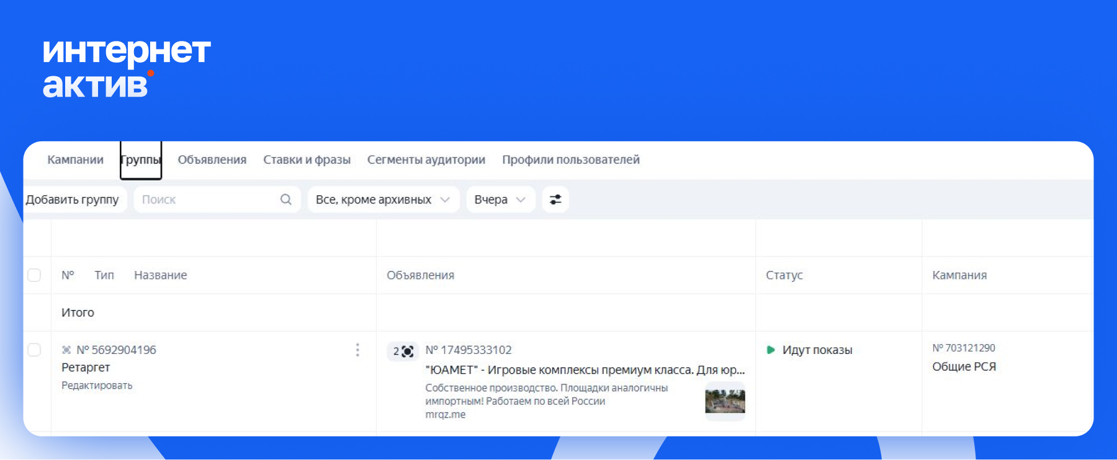1117x460 pixels.
Task: Open Профили пользователей tab
Action: [x=571, y=160]
